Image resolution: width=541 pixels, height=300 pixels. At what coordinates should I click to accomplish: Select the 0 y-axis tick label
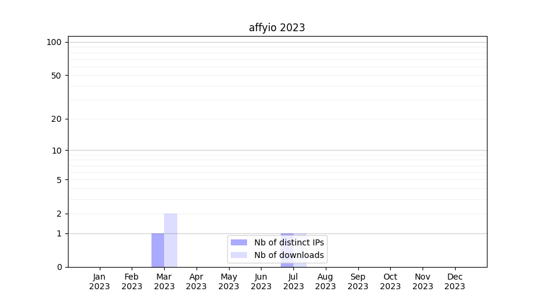(59, 267)
